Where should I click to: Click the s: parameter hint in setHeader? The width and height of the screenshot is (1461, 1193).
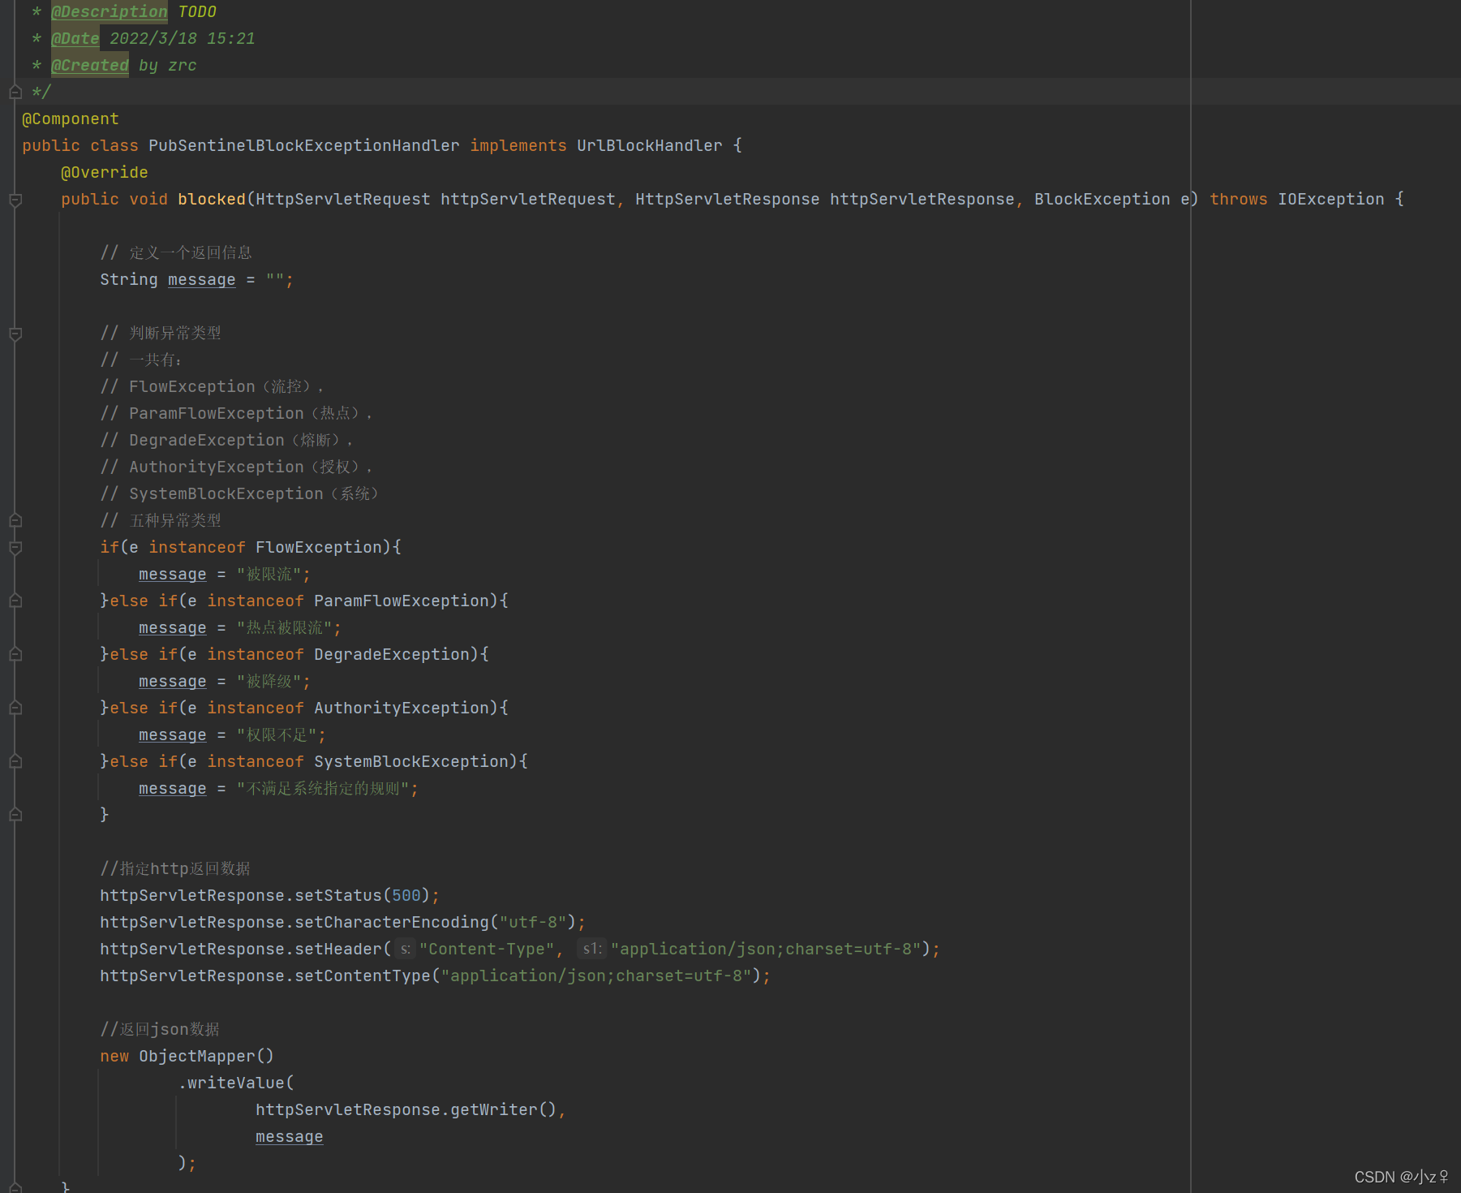(x=406, y=949)
